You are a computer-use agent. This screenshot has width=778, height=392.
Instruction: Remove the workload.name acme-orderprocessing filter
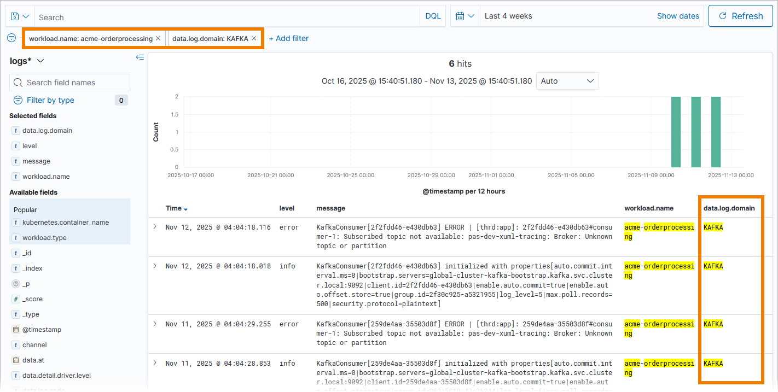158,39
